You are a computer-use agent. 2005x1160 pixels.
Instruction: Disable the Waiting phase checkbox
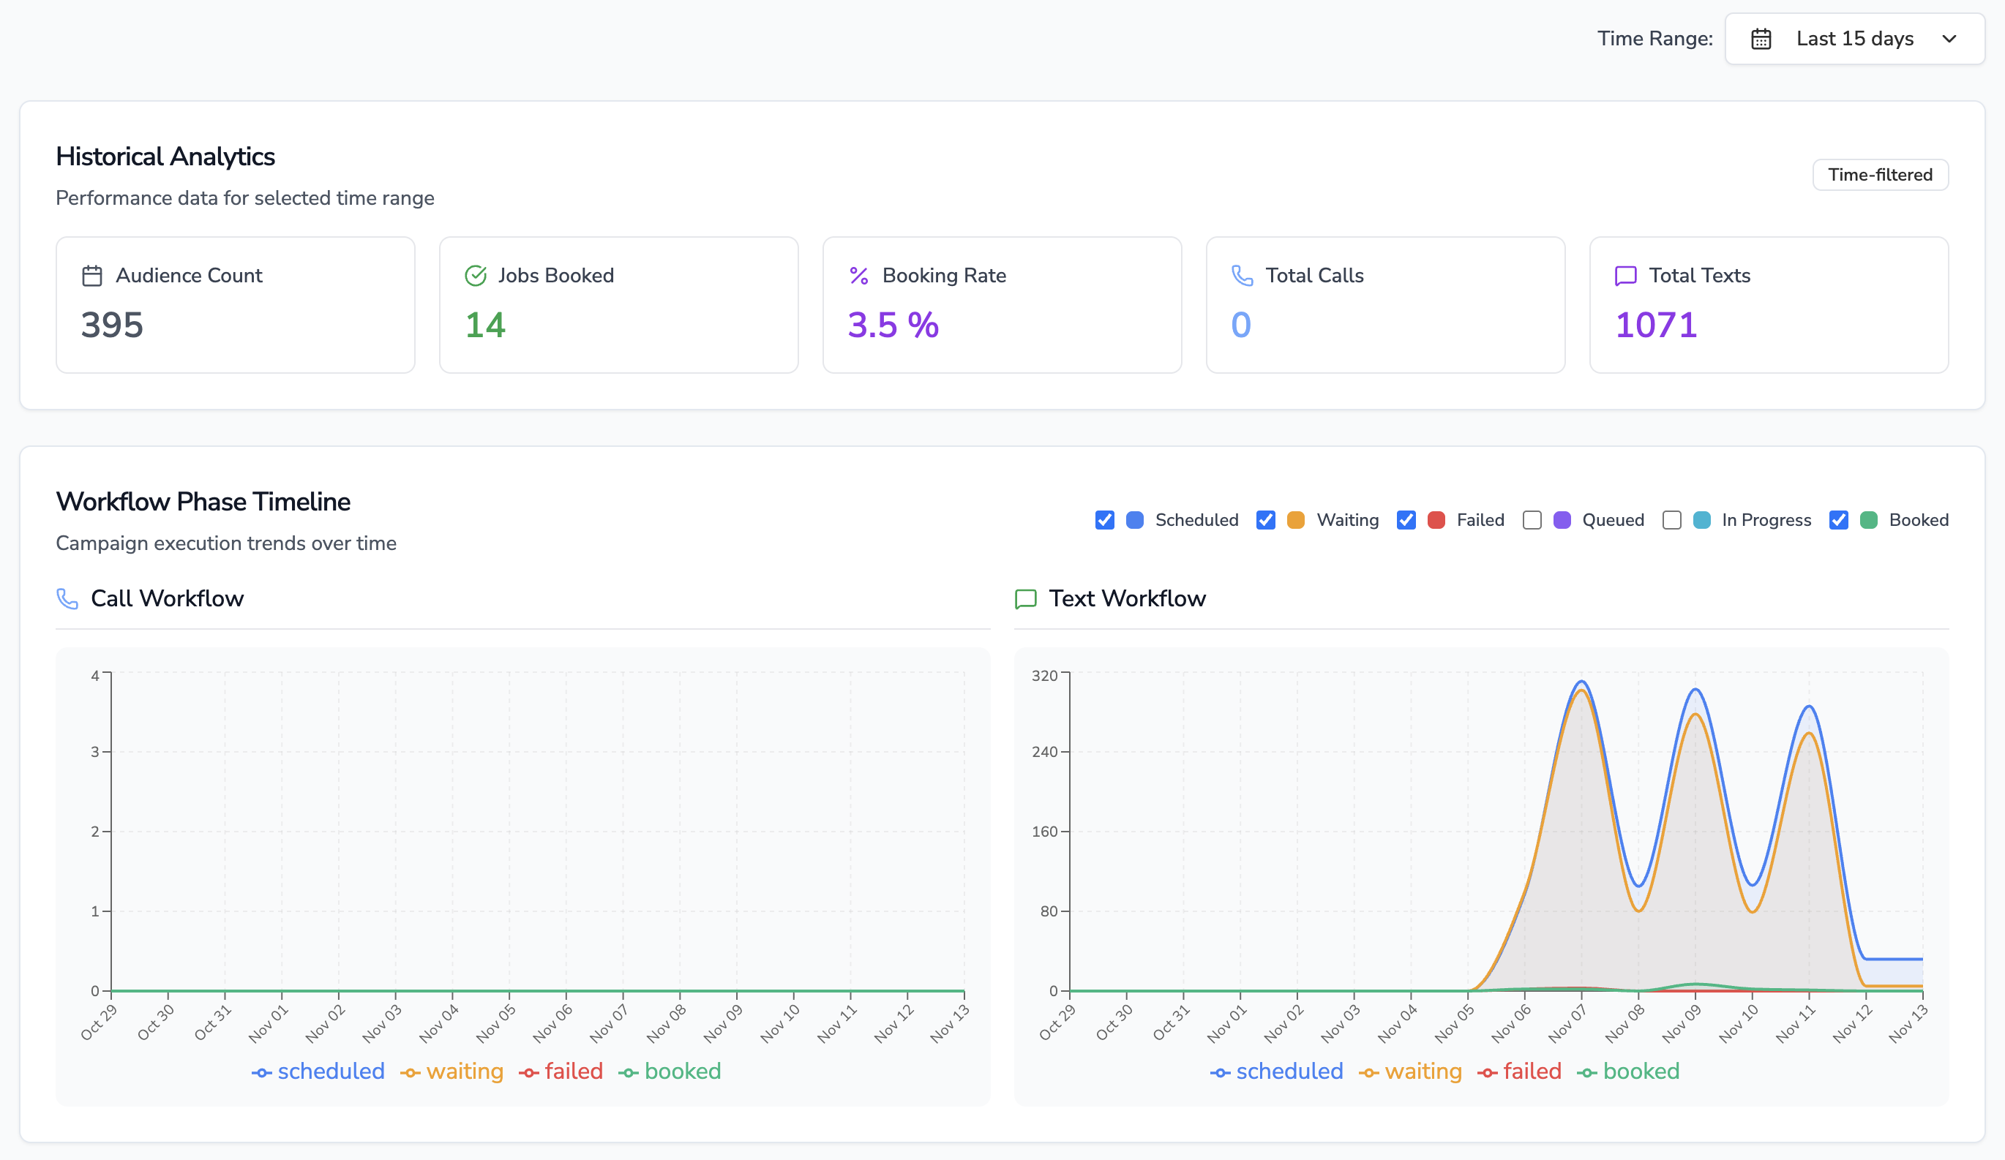[1265, 520]
